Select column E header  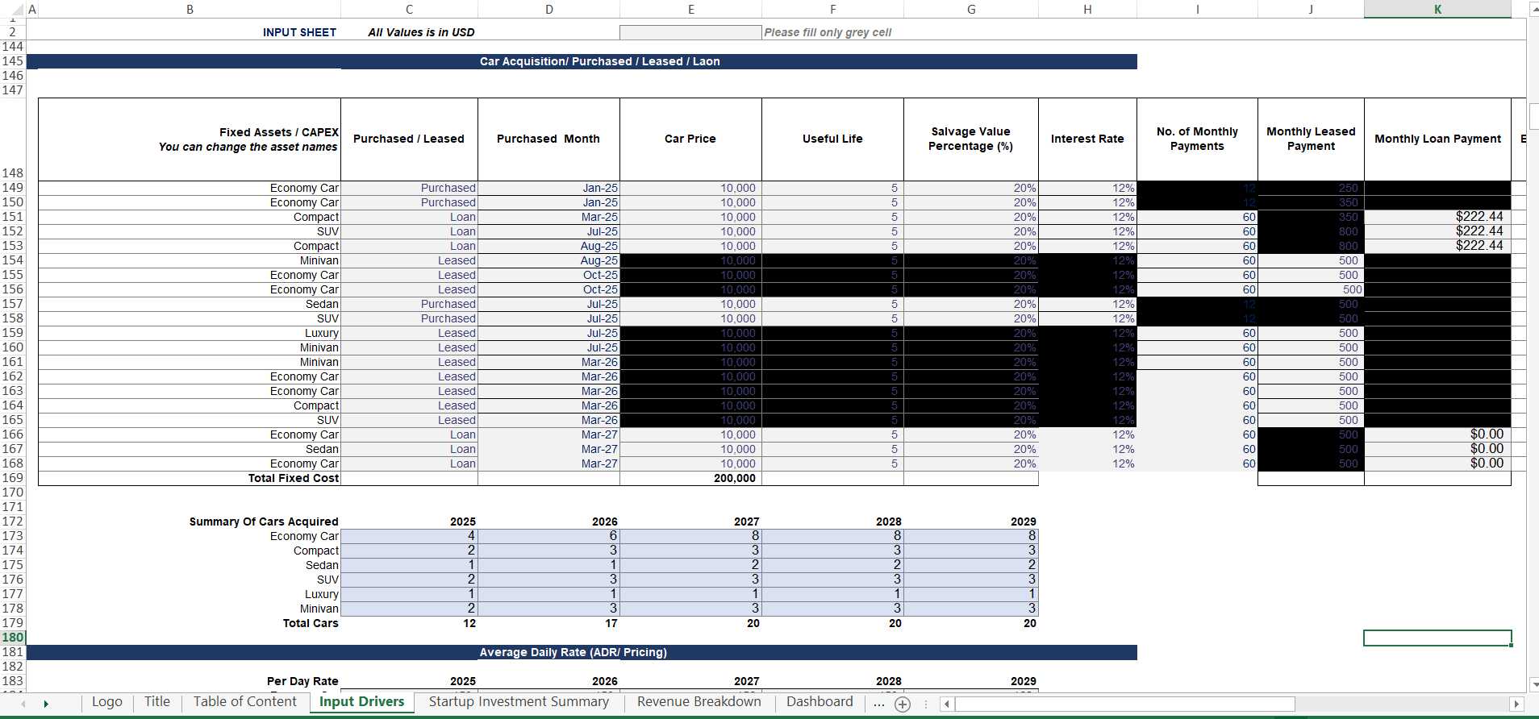[690, 10]
